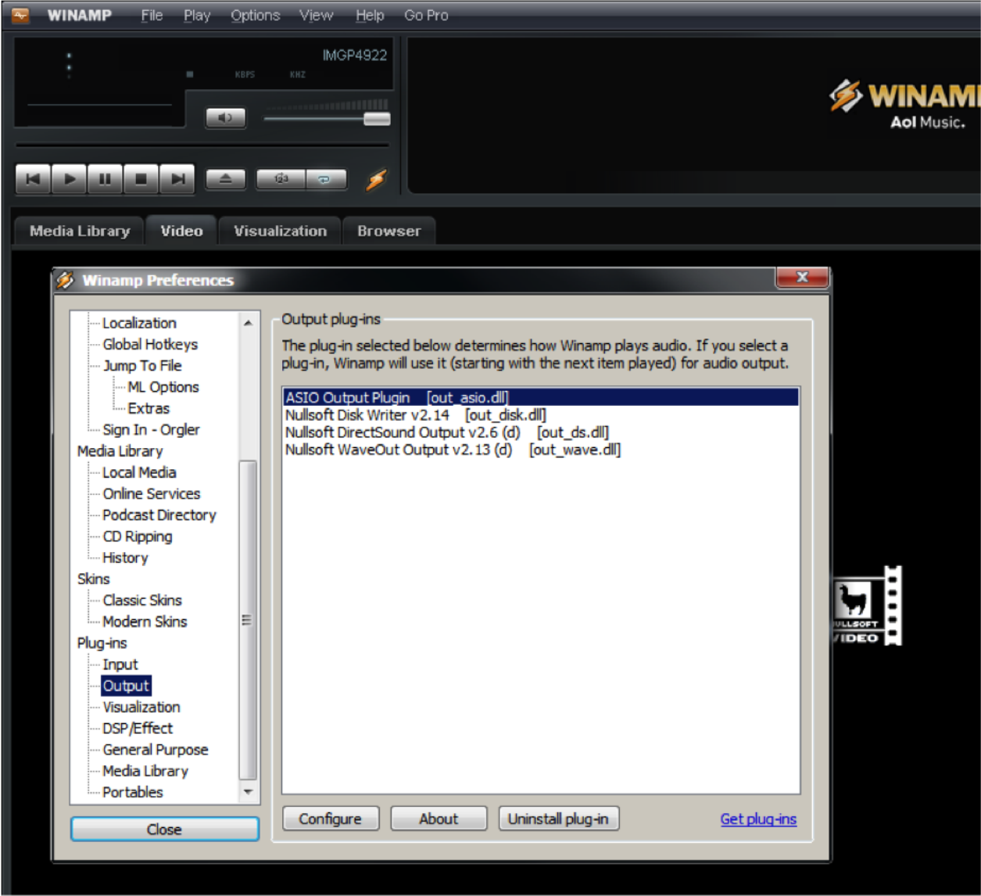Select DSP/Effect in the preferences tree
This screenshot has width=981, height=896.
(138, 728)
